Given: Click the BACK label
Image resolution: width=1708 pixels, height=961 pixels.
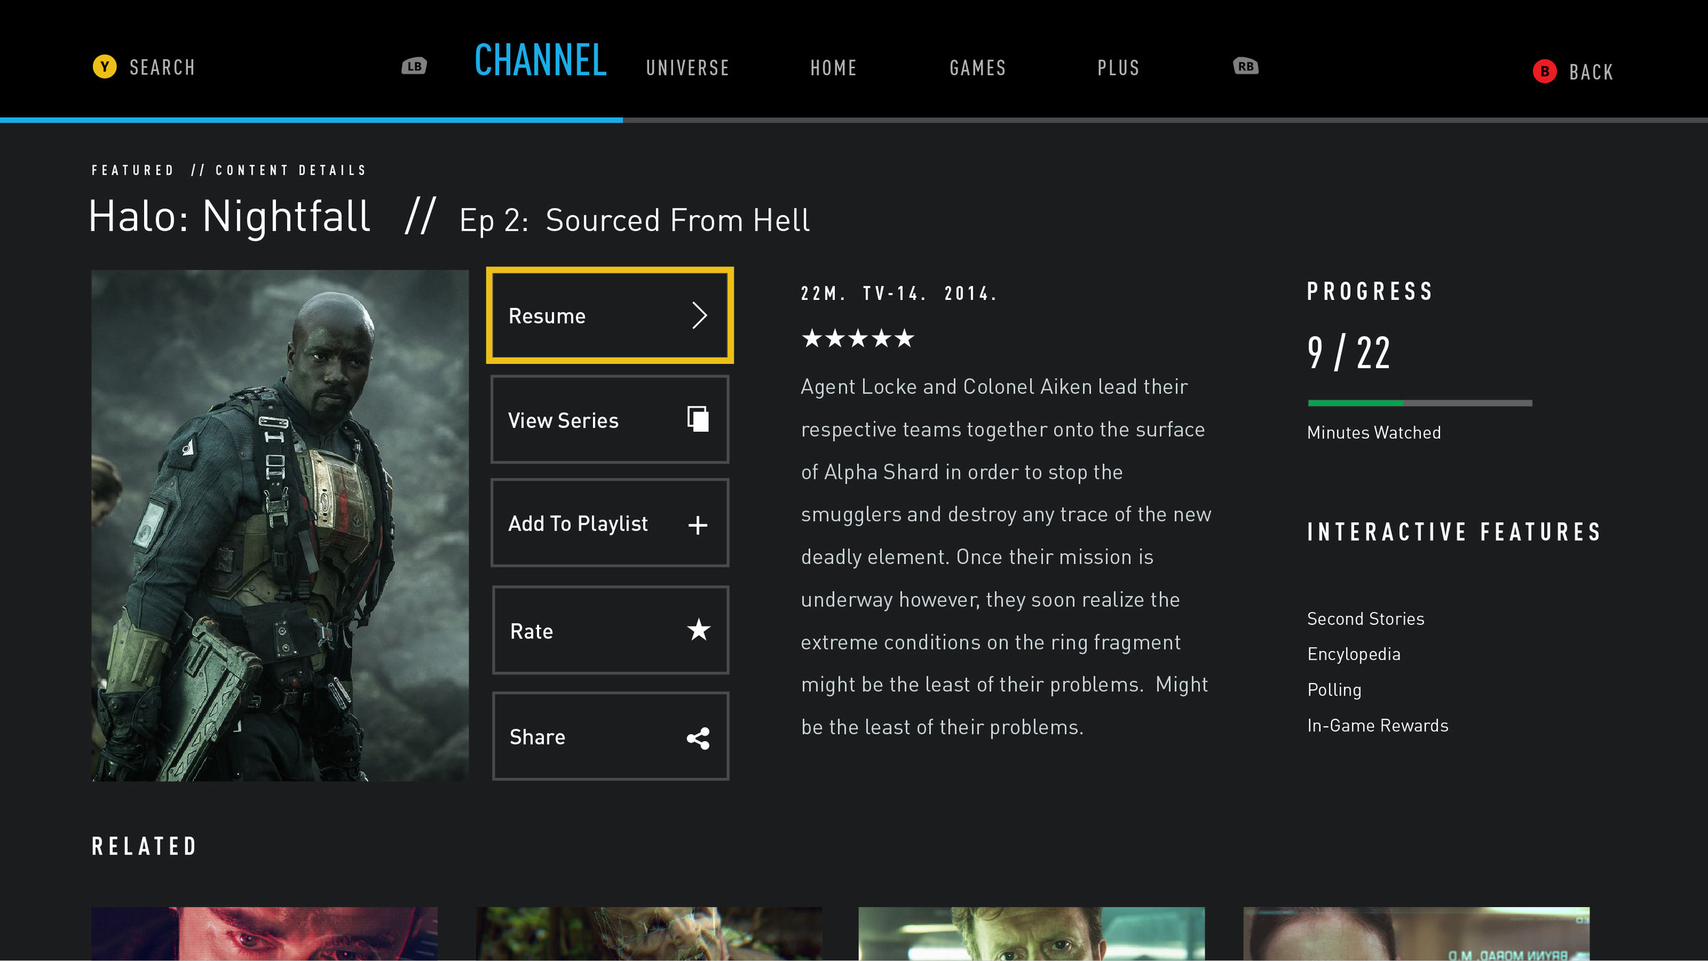Looking at the screenshot, I should [1591, 72].
